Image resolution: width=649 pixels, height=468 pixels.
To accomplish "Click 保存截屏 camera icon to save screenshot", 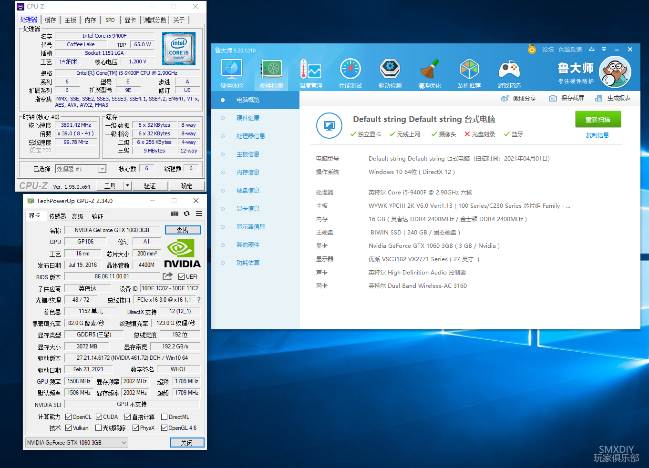I will pyautogui.click(x=553, y=98).
